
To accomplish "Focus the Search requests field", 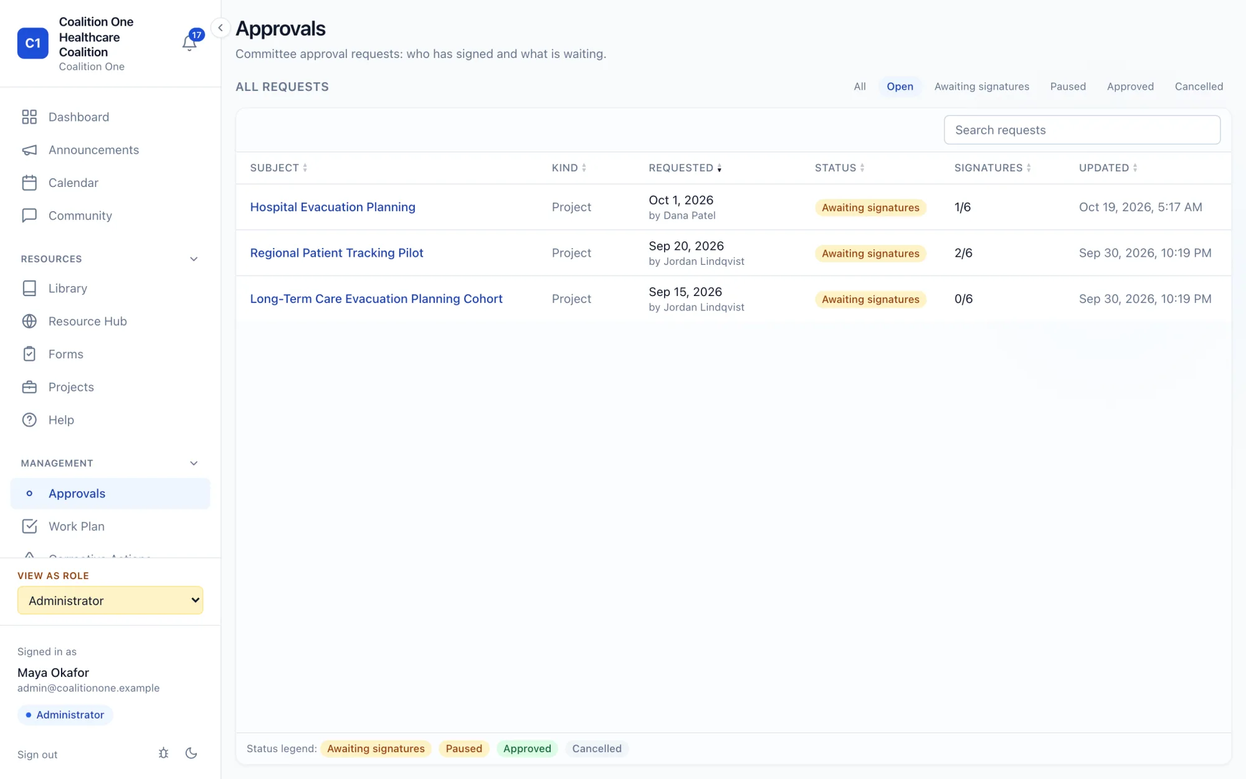I will point(1082,130).
